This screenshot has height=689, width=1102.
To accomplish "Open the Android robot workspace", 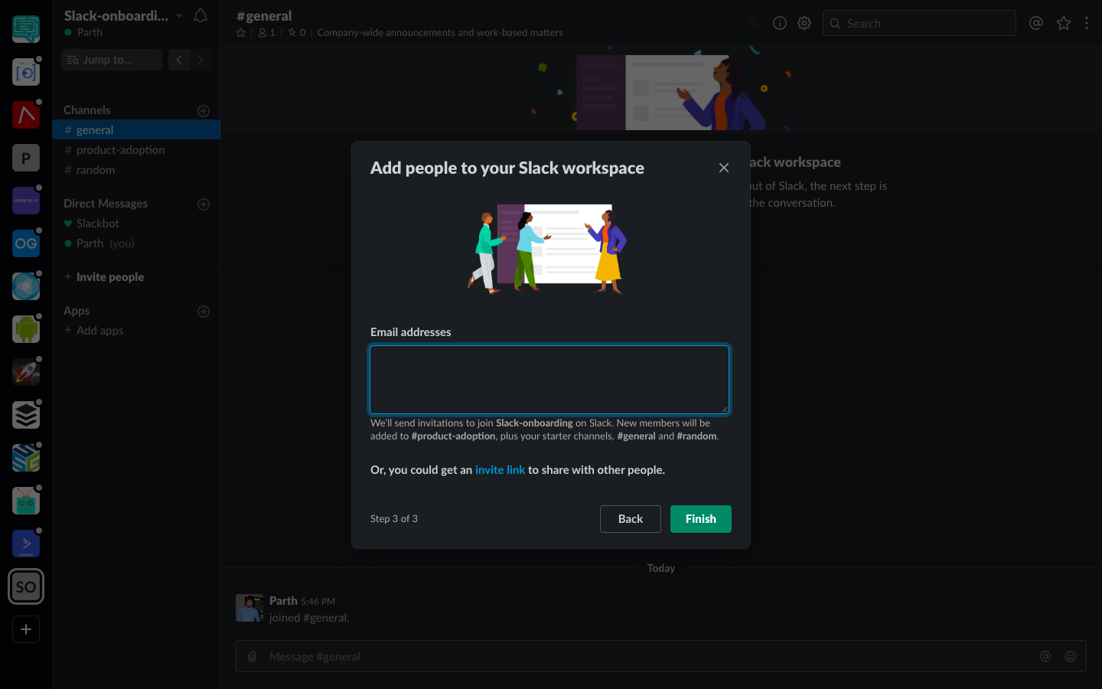I will 26,329.
